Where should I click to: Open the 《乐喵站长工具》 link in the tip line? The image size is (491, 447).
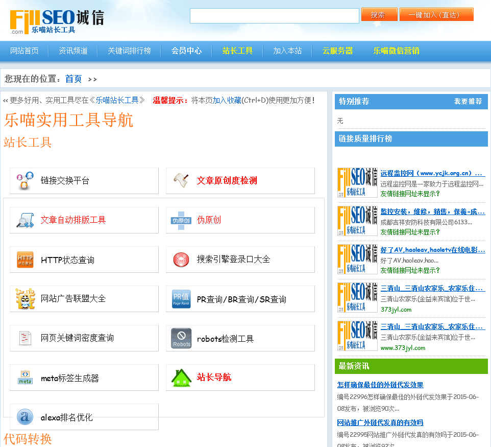(117, 100)
